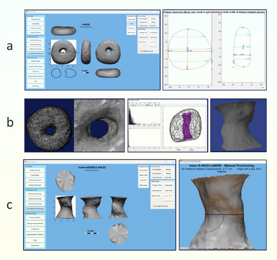Select the highlighted Rotate 3D toolbar icon
The image size is (277, 260).
tap(148, 105)
